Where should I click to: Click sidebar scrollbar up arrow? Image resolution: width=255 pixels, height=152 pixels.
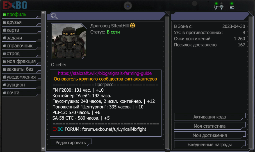(43, 12)
